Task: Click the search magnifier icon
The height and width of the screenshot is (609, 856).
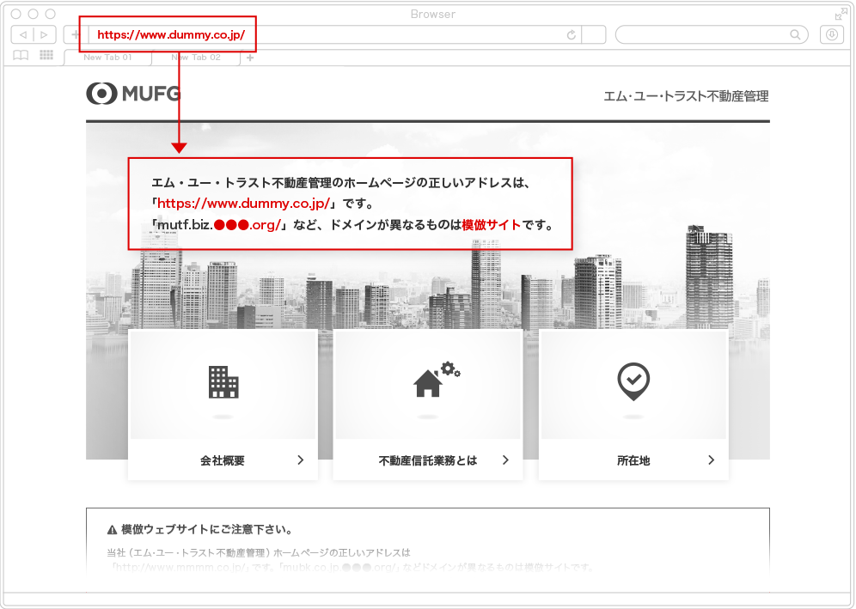Action: coord(795,35)
